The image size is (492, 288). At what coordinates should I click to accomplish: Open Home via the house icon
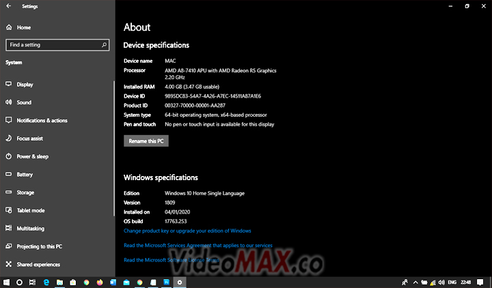(9, 27)
